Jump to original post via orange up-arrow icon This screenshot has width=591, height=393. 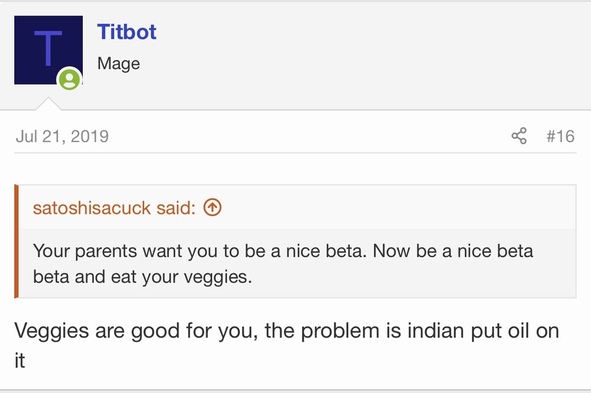click(x=212, y=207)
